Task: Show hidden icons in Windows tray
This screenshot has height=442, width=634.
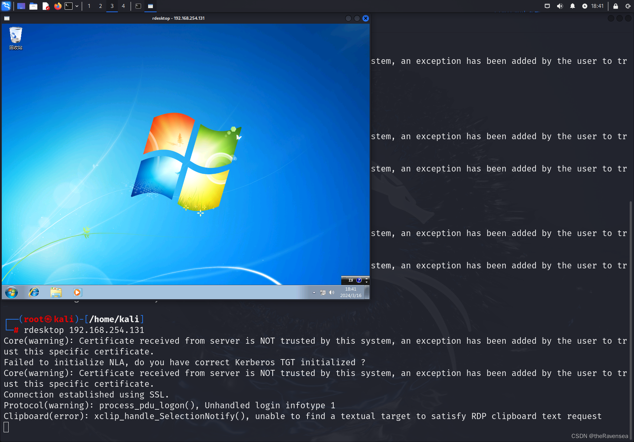Action: (314, 293)
